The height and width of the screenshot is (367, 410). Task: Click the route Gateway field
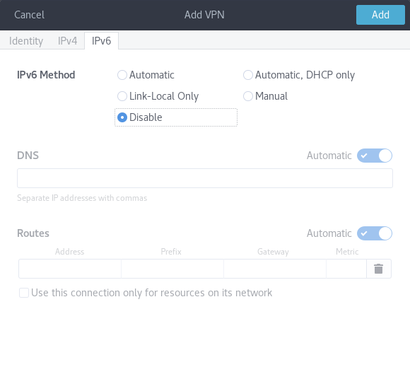(275, 269)
